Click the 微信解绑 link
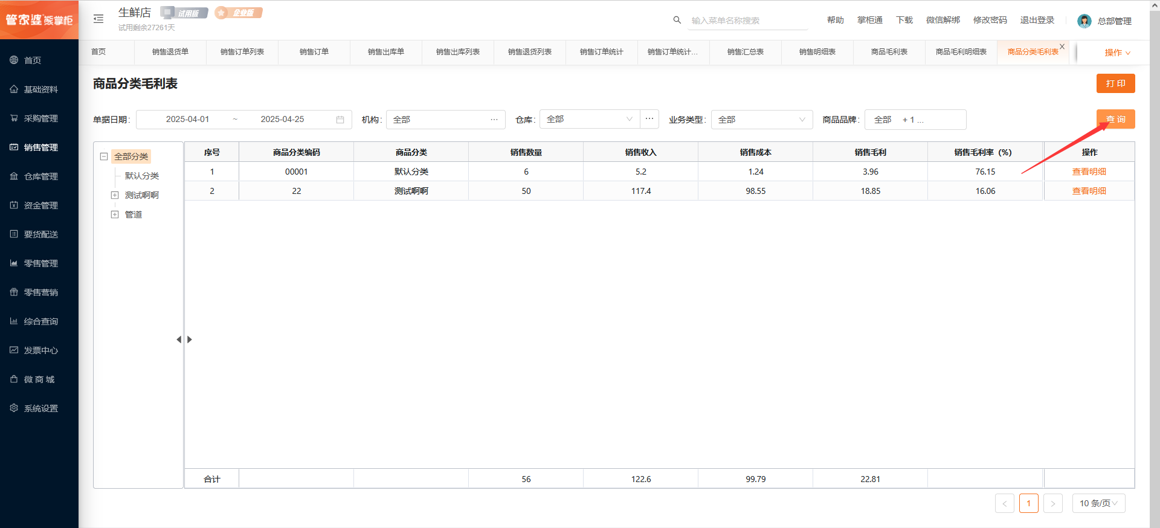Image resolution: width=1160 pixels, height=528 pixels. pyautogui.click(x=943, y=20)
